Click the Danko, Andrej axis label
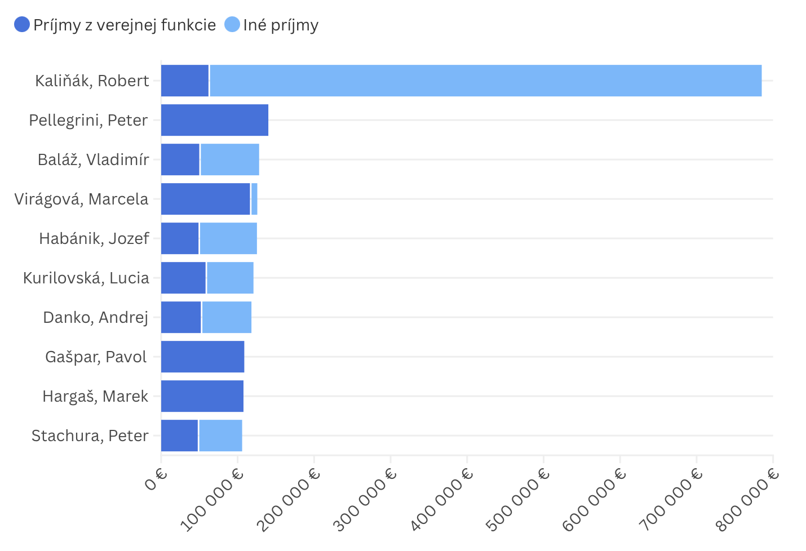The width and height of the screenshot is (806, 551). click(95, 317)
